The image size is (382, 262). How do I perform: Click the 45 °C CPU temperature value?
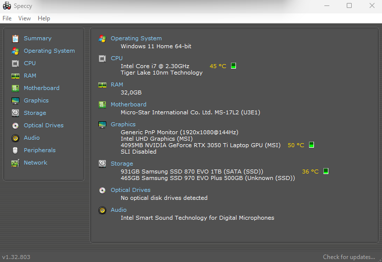218,66
